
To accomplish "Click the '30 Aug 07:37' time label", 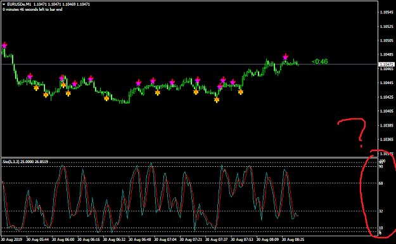I will tap(216, 240).
